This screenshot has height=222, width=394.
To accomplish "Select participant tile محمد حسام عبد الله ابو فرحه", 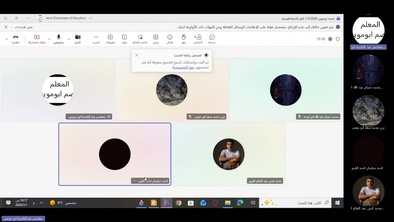I will (x=286, y=90).
